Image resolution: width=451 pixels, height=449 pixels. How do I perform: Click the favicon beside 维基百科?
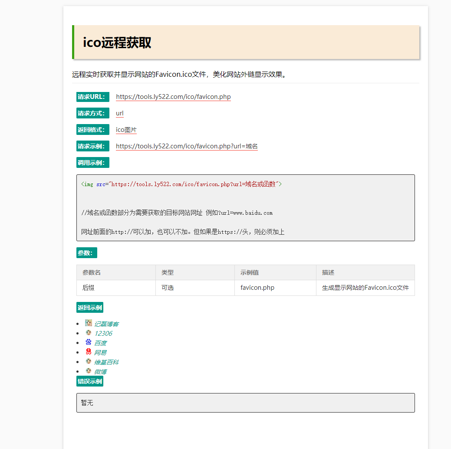tap(89, 361)
